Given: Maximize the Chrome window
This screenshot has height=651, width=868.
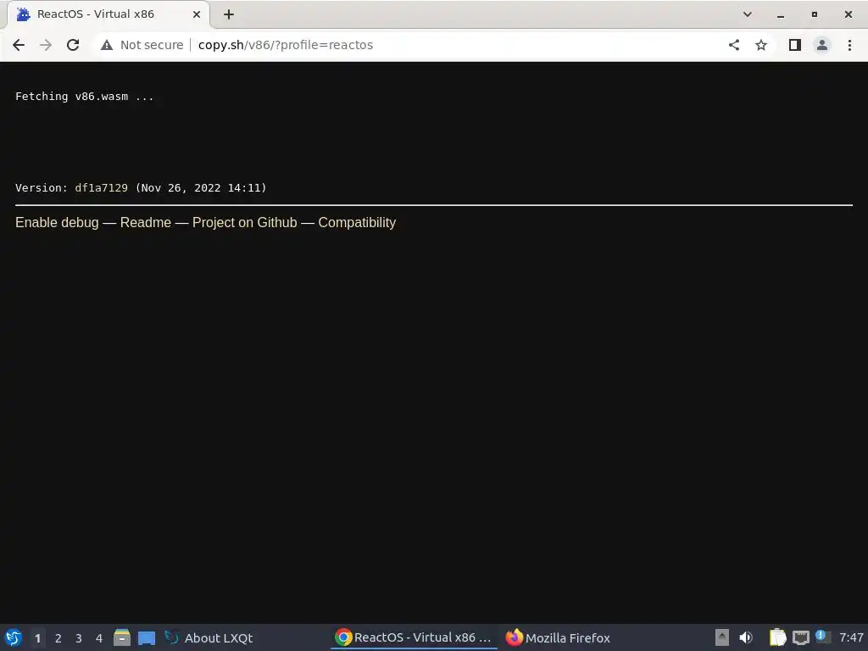Looking at the screenshot, I should (x=815, y=14).
